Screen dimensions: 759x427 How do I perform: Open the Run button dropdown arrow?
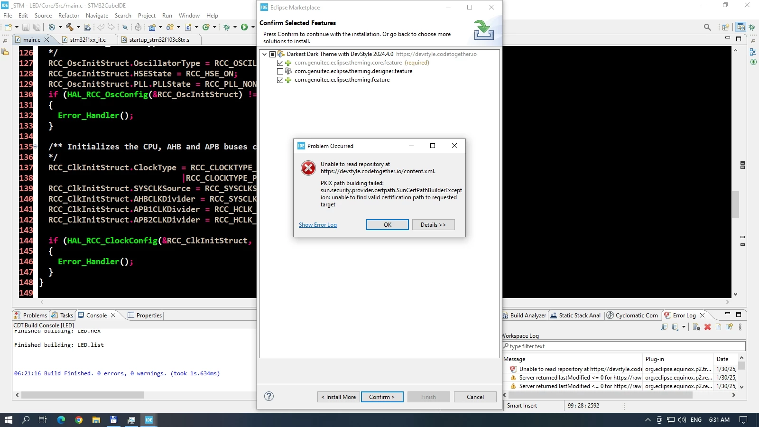[253, 27]
